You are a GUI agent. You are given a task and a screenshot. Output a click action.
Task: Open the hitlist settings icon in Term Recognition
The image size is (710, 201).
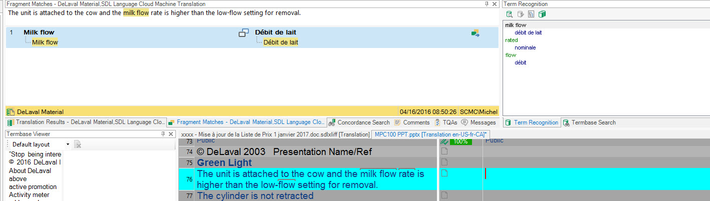(531, 14)
